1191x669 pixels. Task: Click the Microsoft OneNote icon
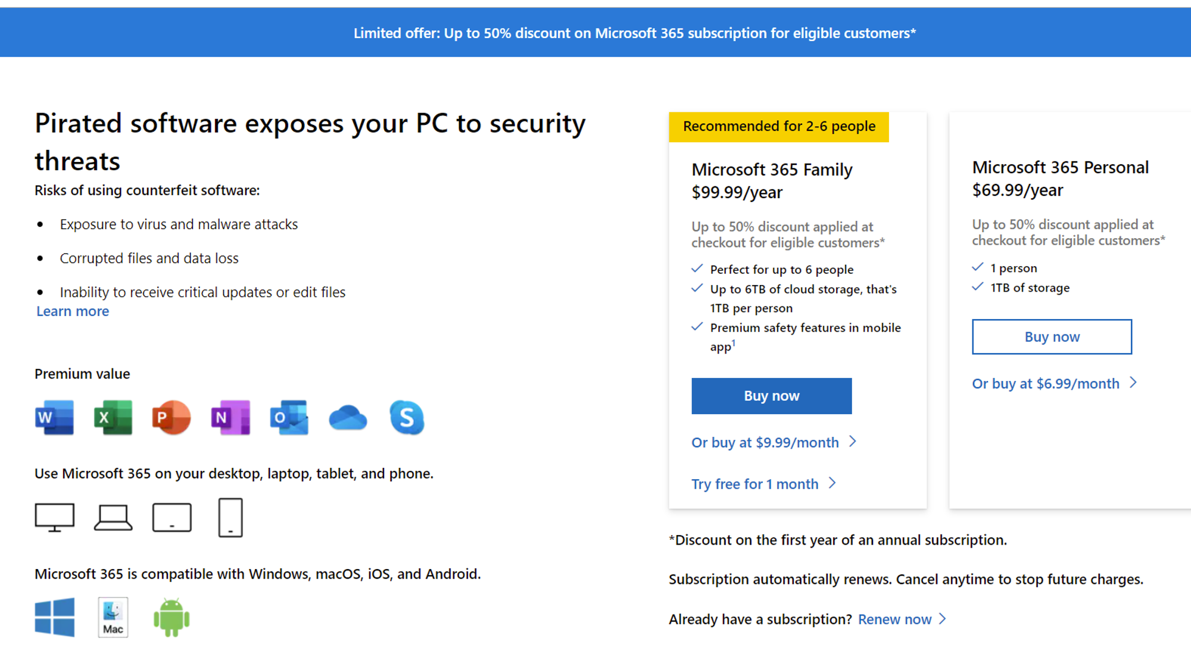click(x=230, y=418)
